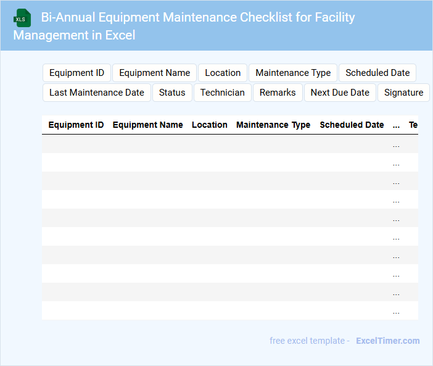
Task: Click the Next Due Date tag
Action: click(340, 93)
